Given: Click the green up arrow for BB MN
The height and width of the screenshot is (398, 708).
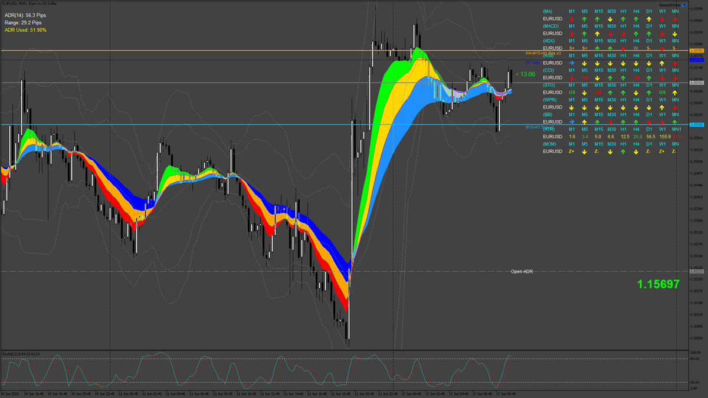Looking at the screenshot, I should [x=675, y=122].
